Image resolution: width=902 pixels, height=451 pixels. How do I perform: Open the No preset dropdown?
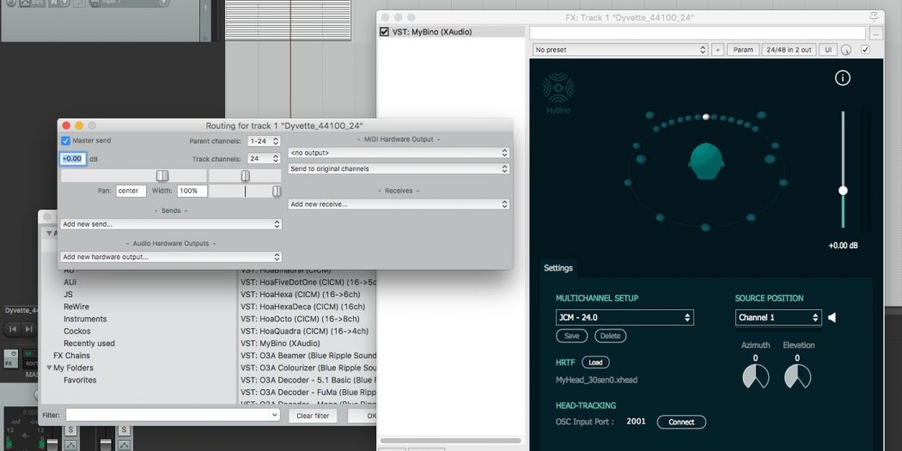click(619, 50)
